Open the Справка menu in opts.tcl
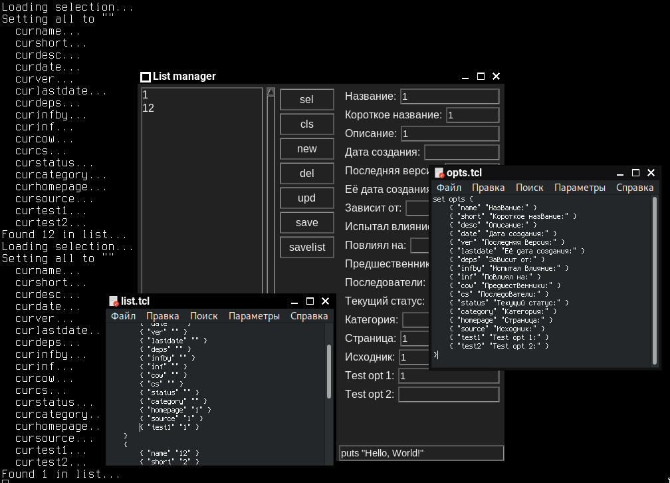The image size is (670, 483). [x=634, y=187]
